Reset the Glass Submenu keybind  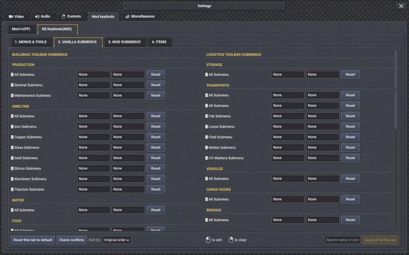coord(156,148)
